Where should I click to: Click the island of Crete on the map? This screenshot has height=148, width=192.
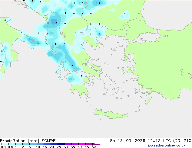tap(111, 114)
